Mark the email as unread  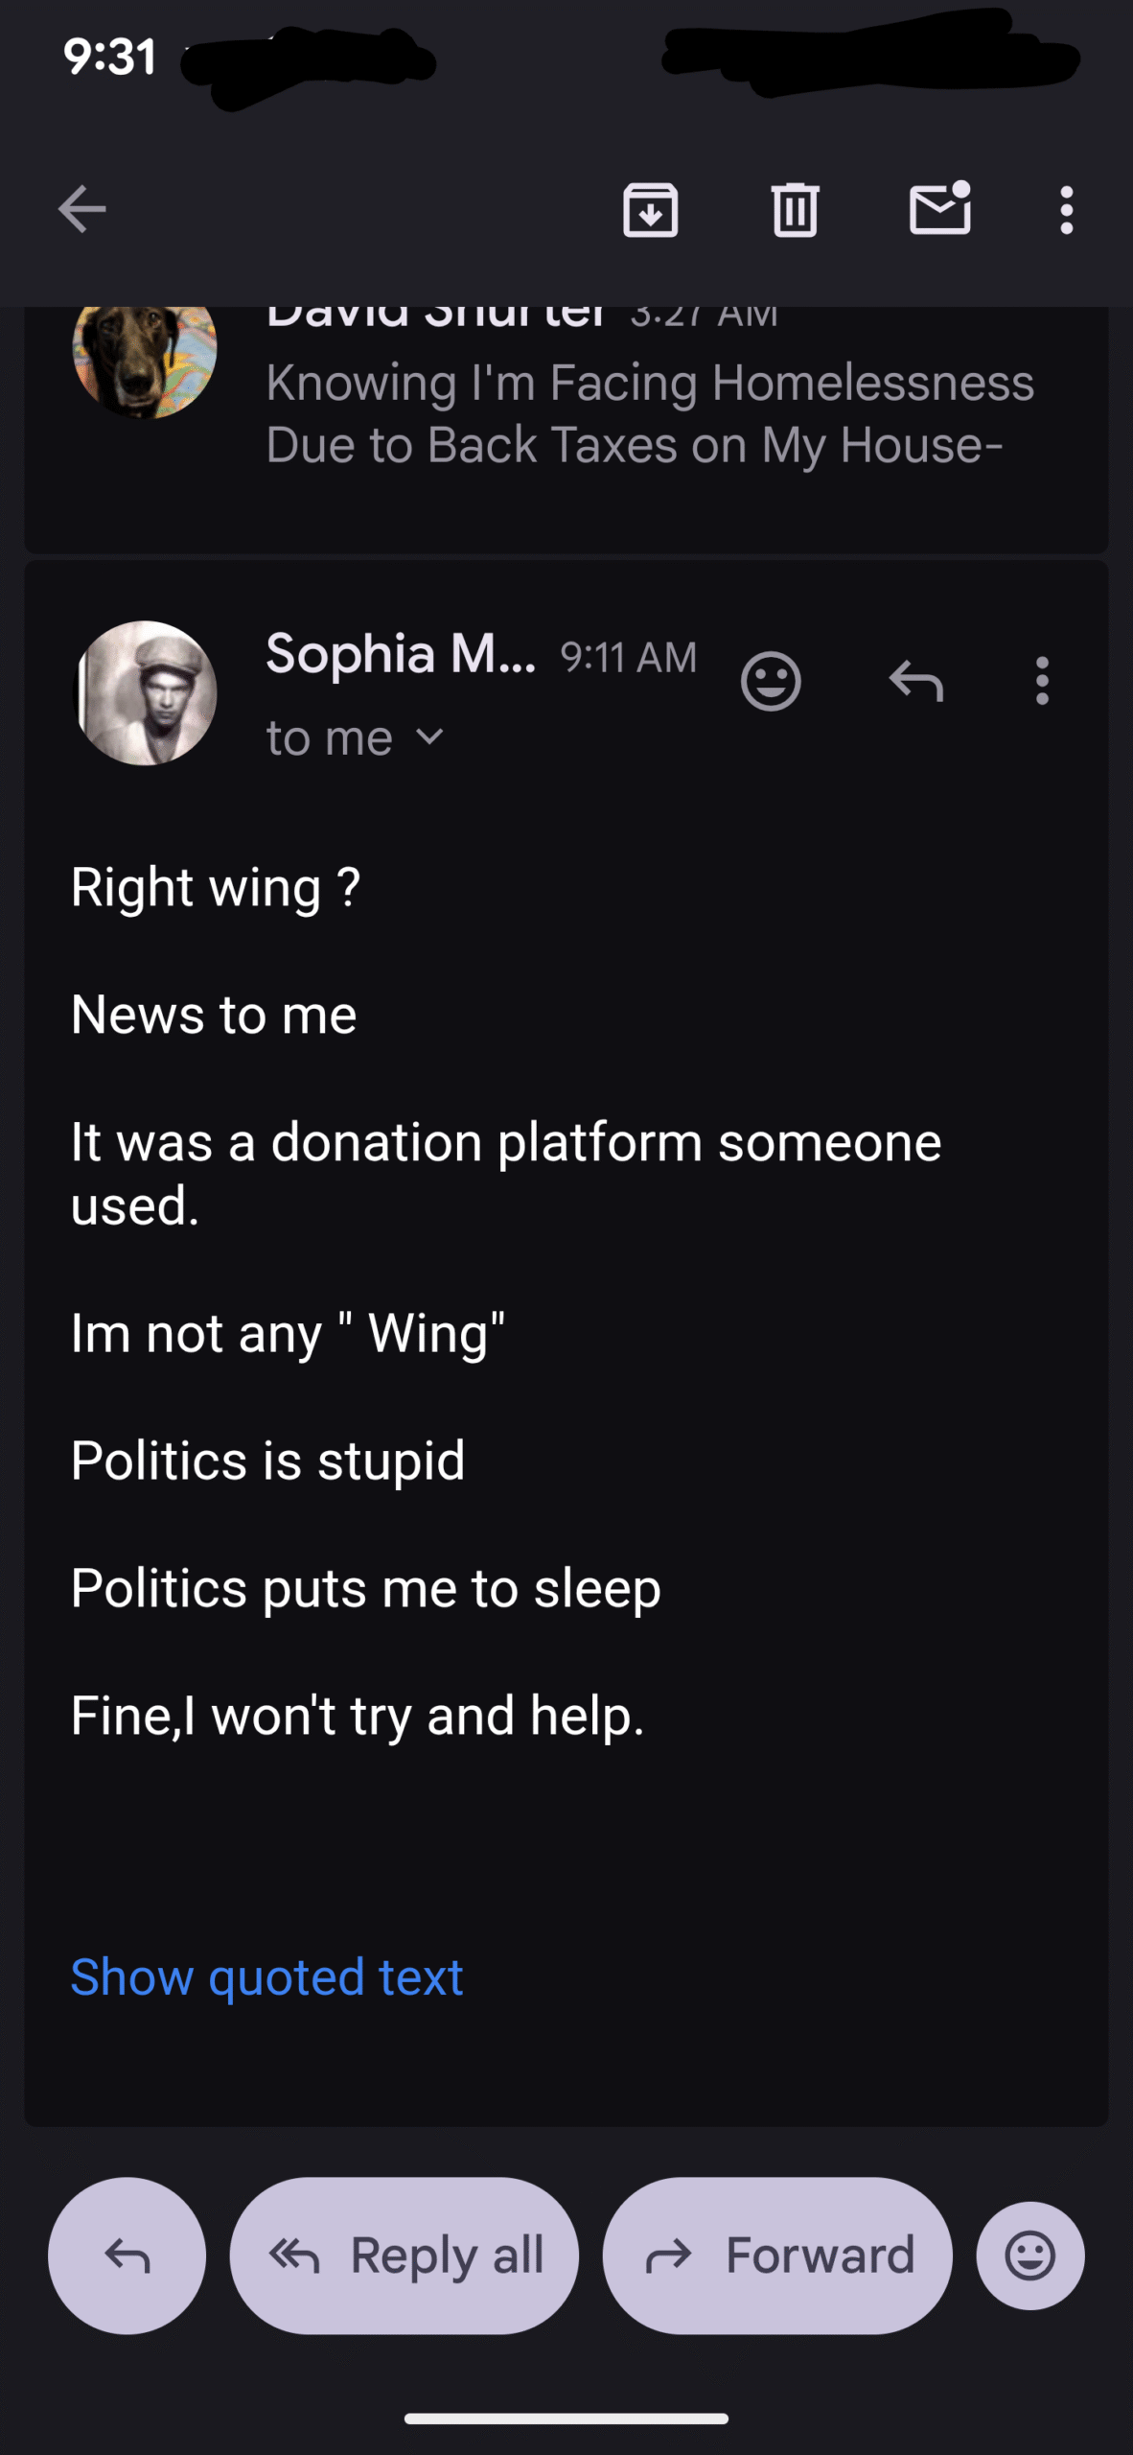click(939, 209)
